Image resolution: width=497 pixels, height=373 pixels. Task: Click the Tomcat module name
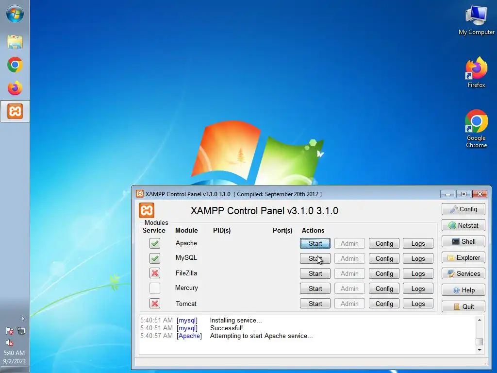point(186,304)
